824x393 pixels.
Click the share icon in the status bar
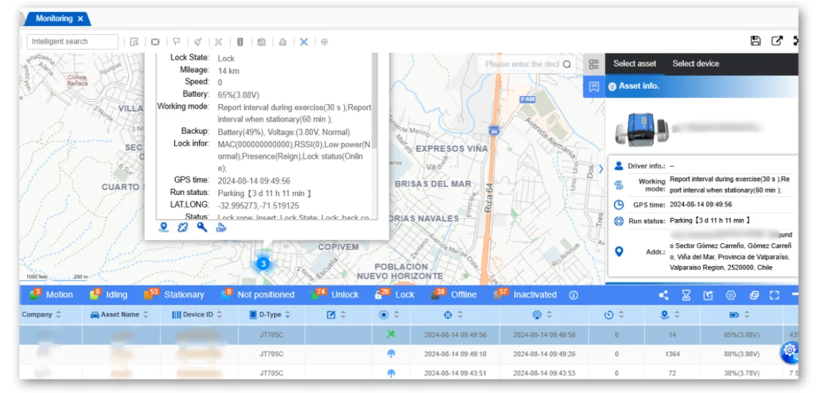click(x=664, y=295)
